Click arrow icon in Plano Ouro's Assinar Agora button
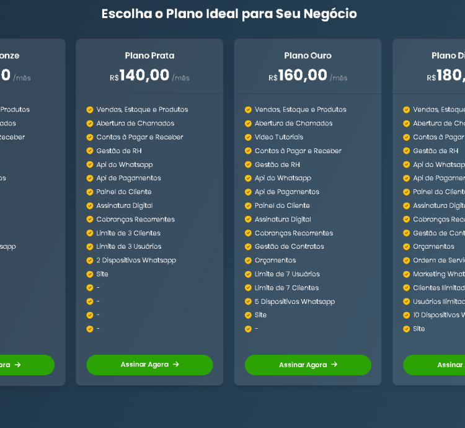The height and width of the screenshot is (428, 465). coord(334,365)
